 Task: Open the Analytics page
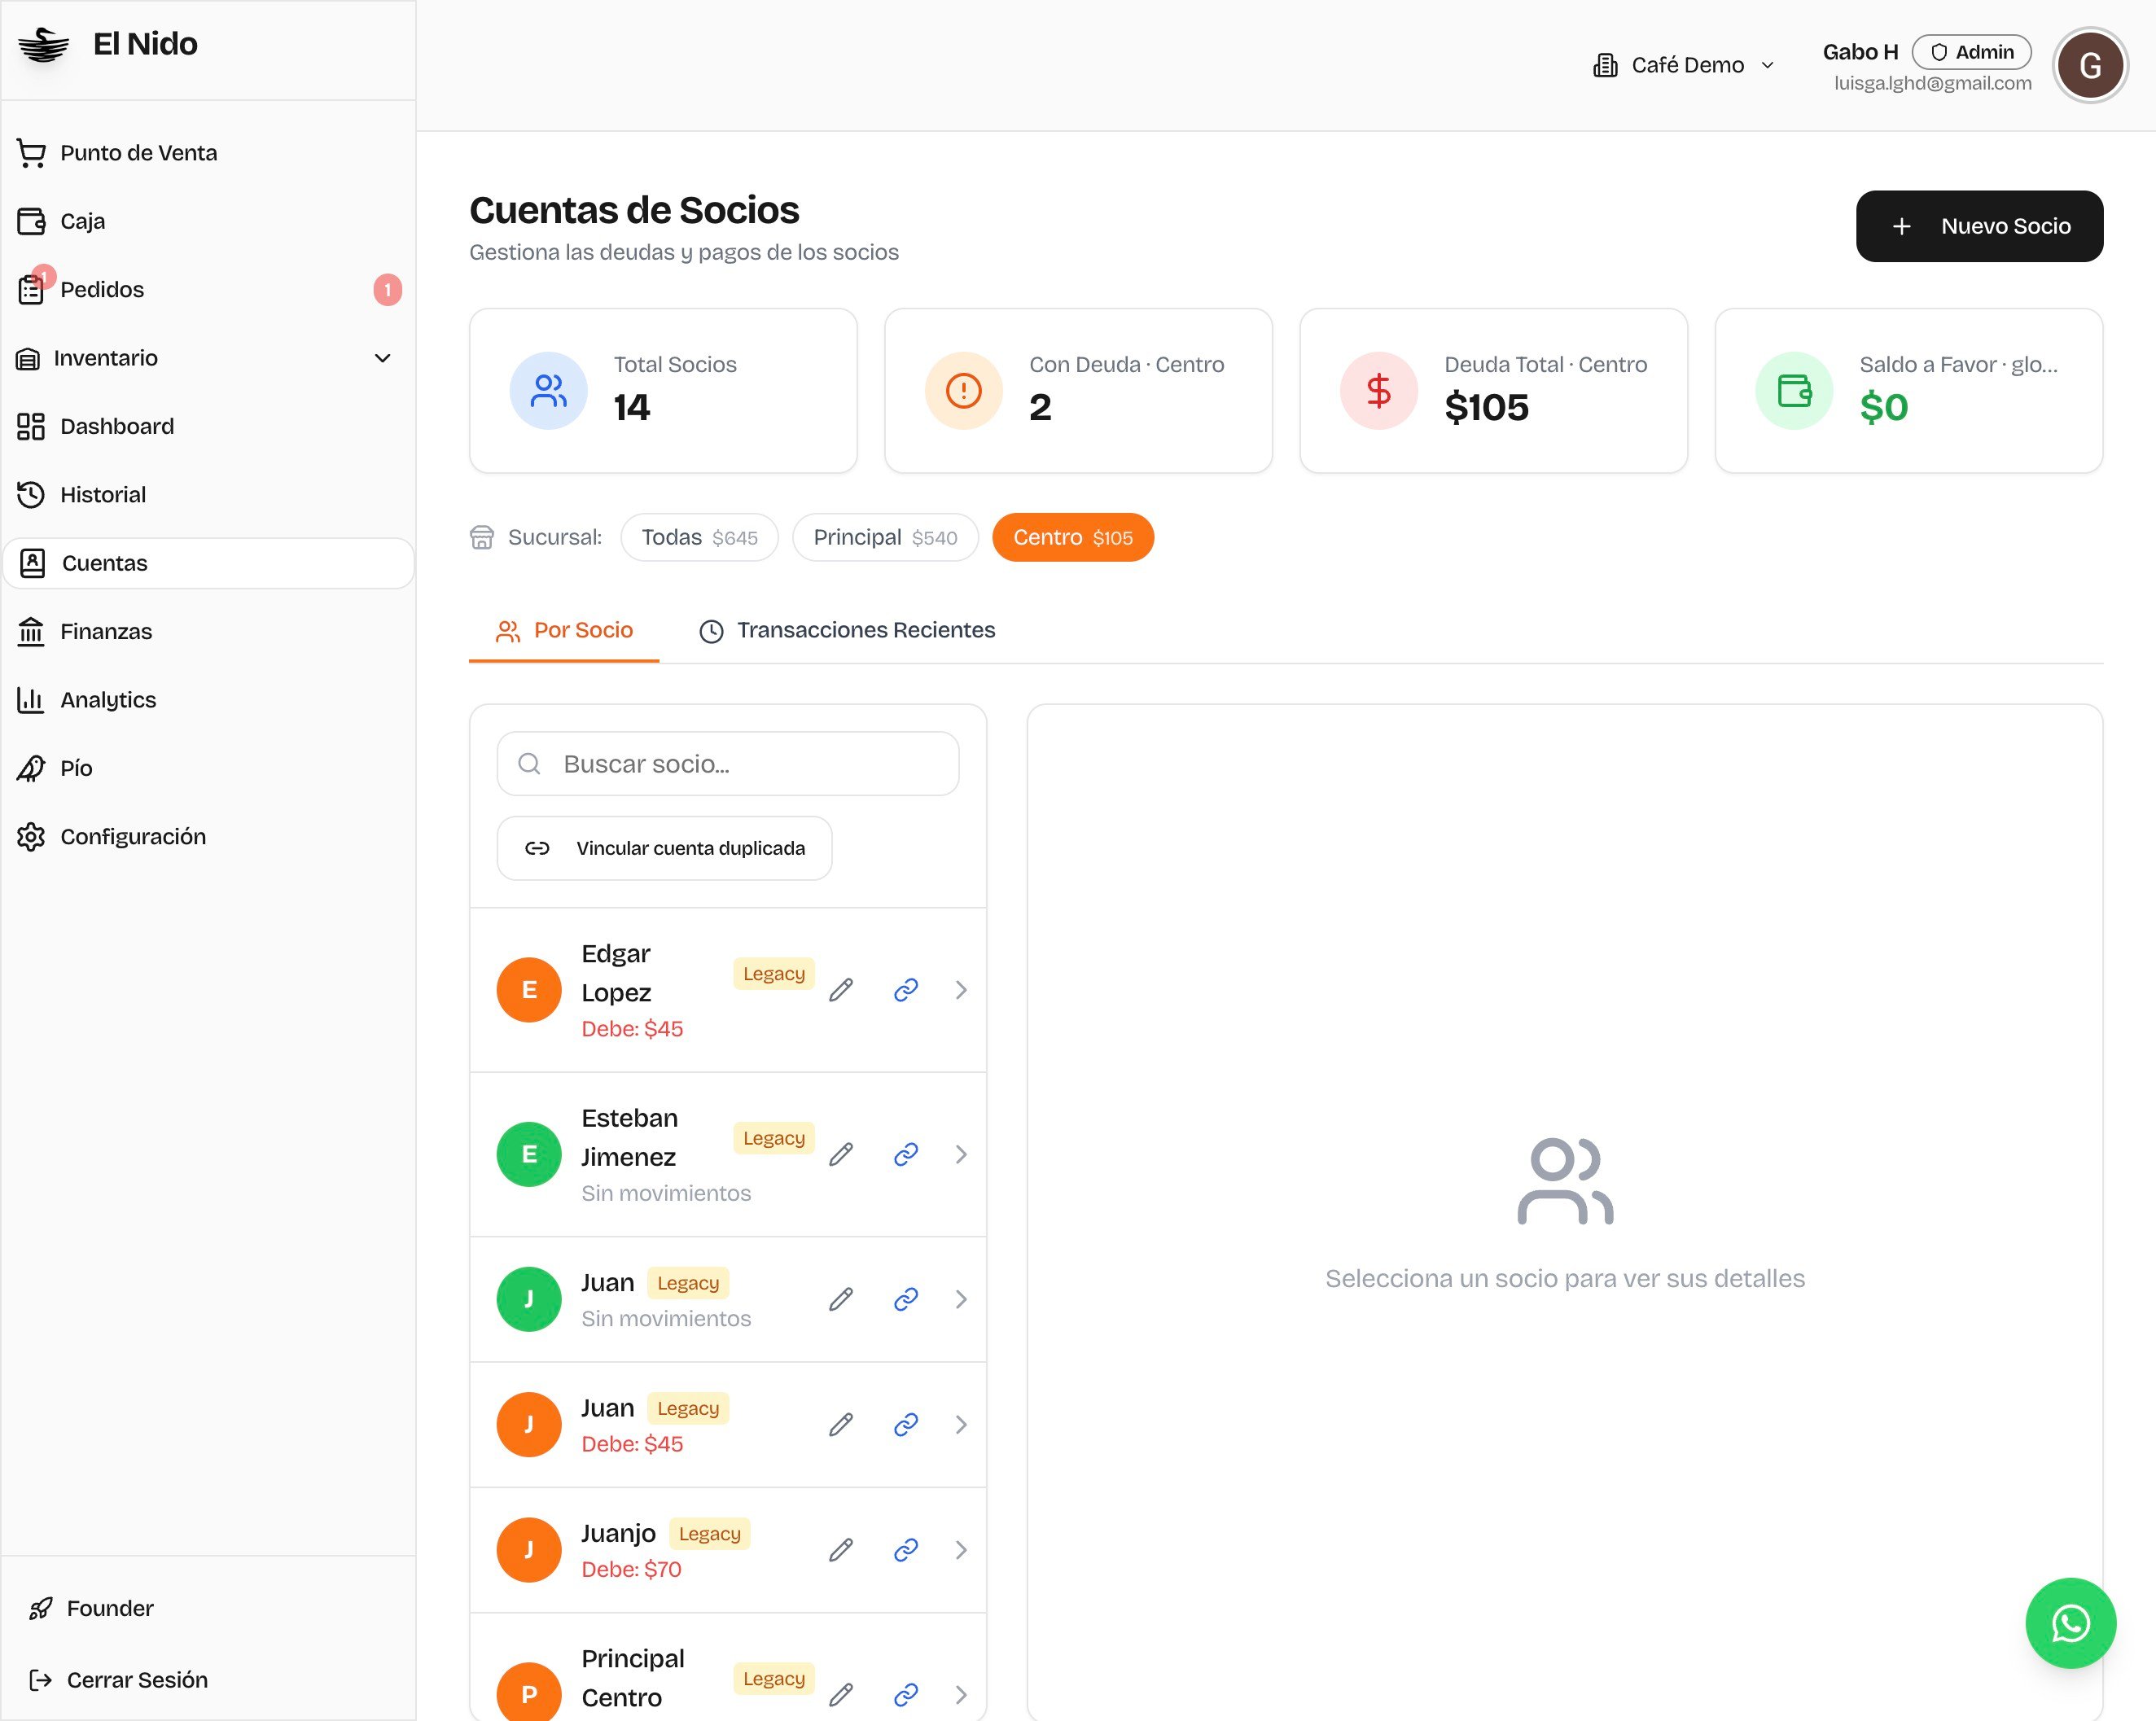(208, 700)
